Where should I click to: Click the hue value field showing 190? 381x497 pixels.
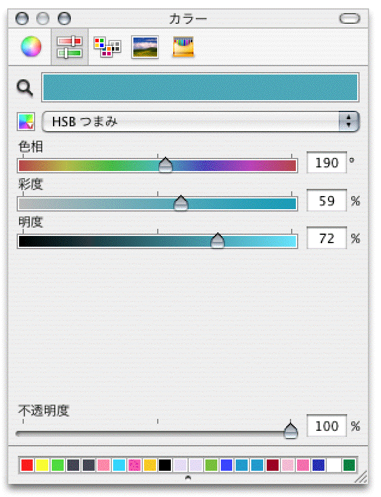tap(327, 163)
